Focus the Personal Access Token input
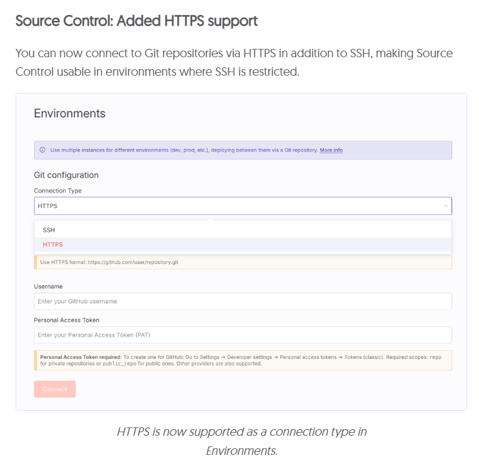This screenshot has width=479, height=462. 239,334
